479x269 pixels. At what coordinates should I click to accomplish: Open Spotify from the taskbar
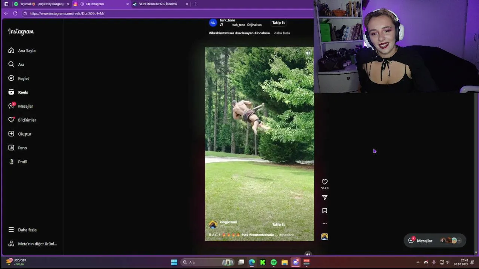(x=274, y=262)
